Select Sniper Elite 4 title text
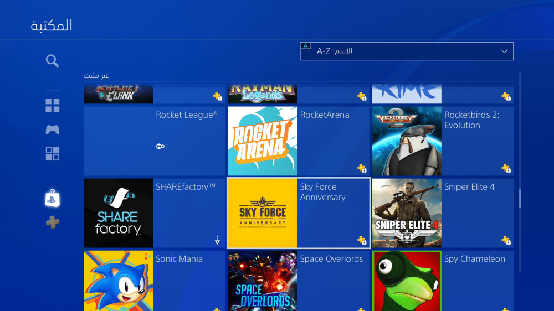The image size is (554, 311). tap(470, 186)
